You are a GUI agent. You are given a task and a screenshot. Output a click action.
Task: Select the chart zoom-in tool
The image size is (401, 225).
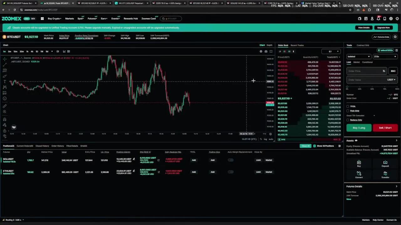click(x=5, y=112)
